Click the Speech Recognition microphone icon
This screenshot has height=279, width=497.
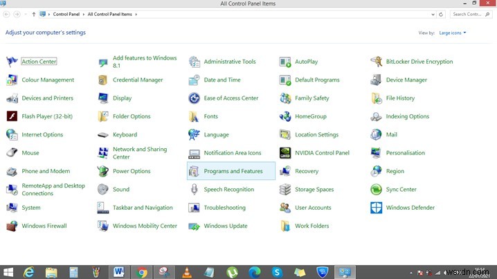pyautogui.click(x=194, y=189)
